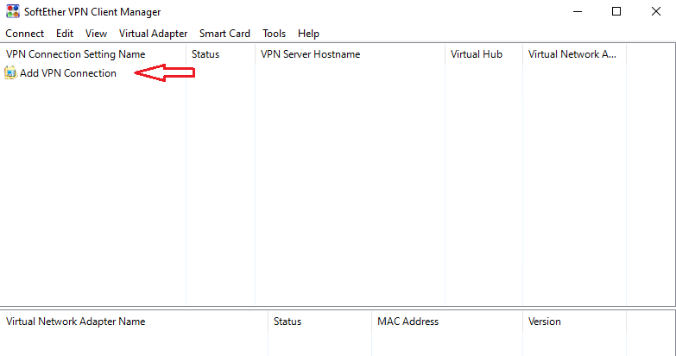676x356 pixels.
Task: Open the Smart Card menu
Action: (x=224, y=34)
